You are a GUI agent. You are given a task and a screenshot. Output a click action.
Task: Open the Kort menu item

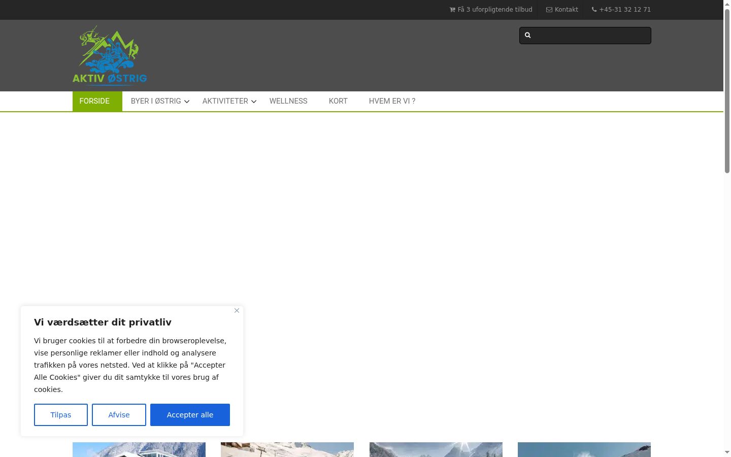point(338,101)
